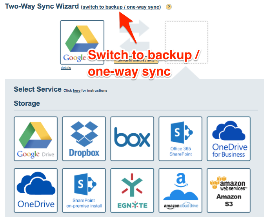Select SharePoint on-premise install service
The width and height of the screenshot is (269, 217).
pos(84,190)
